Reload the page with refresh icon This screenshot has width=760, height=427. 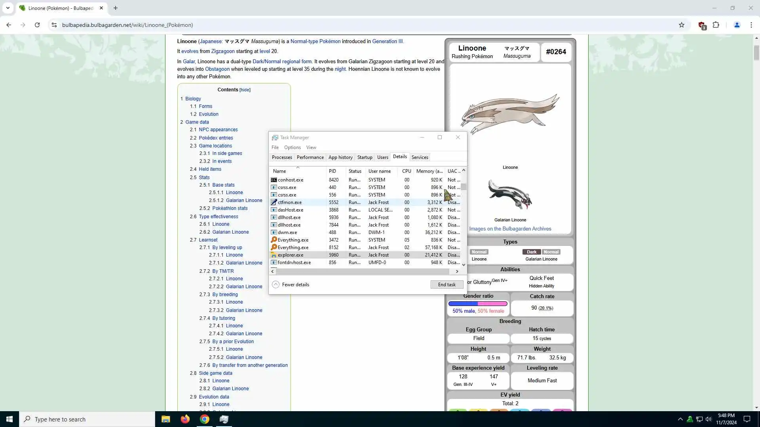(37, 25)
